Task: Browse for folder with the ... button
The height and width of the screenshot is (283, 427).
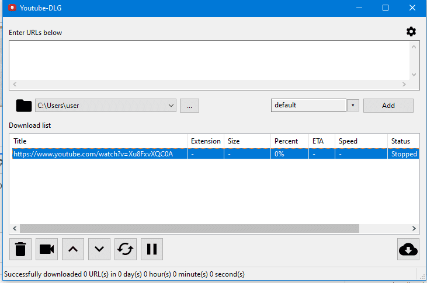Action: (x=189, y=106)
